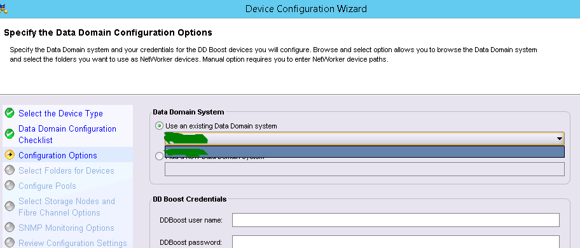The width and height of the screenshot is (580, 248).
Task: Select 'Use an existing Data Domain system' radio
Action: click(x=159, y=126)
